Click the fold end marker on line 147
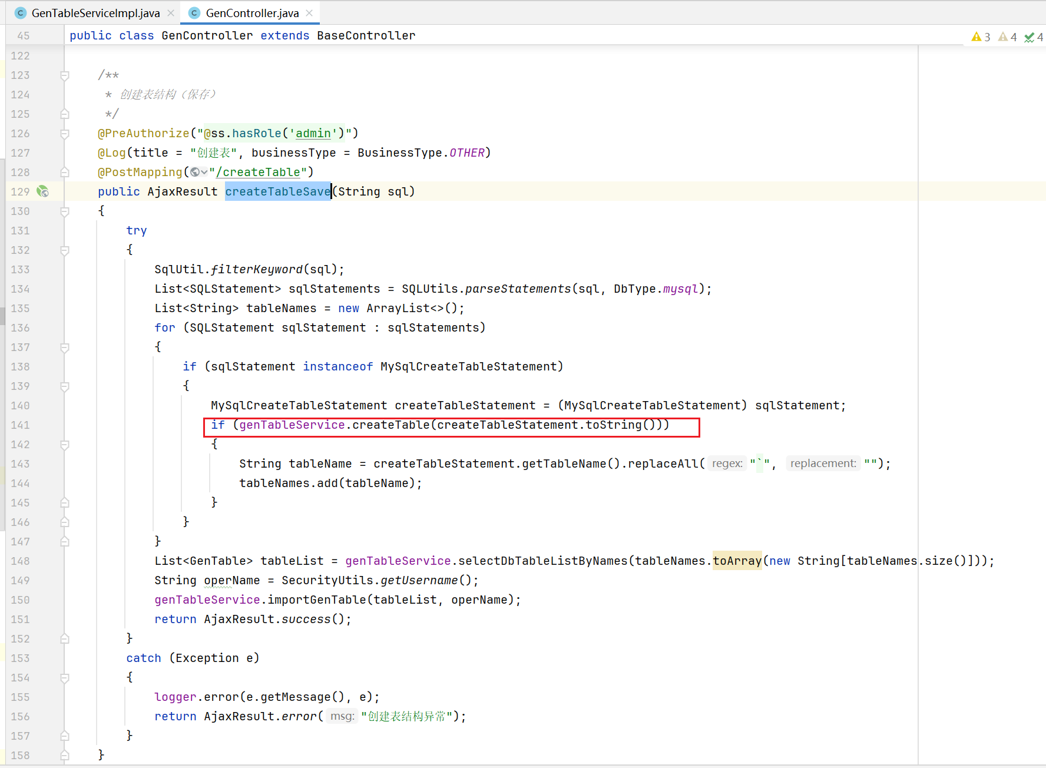This screenshot has height=768, width=1046. click(65, 542)
